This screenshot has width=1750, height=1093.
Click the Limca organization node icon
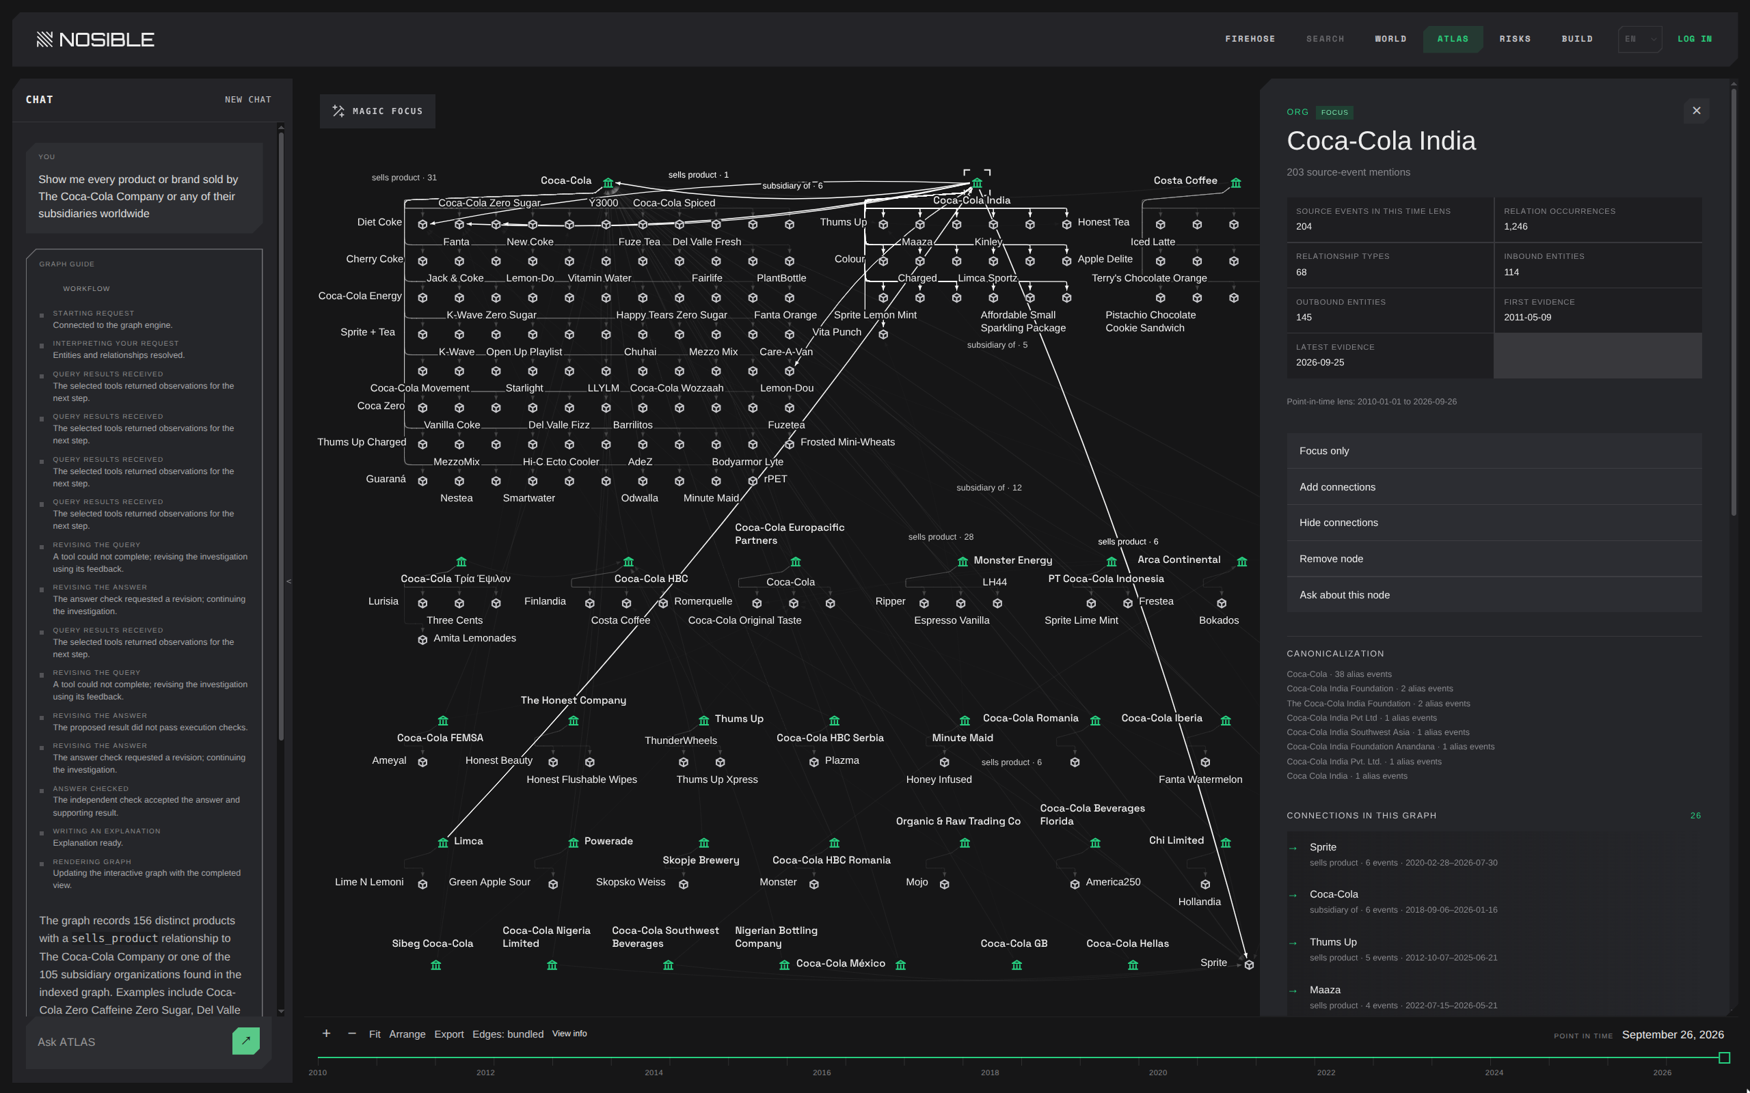(442, 843)
